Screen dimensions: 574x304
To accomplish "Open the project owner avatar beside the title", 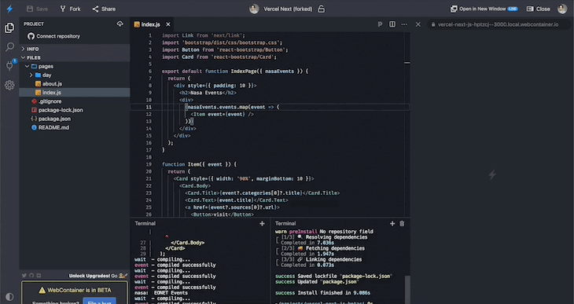I will coord(254,9).
